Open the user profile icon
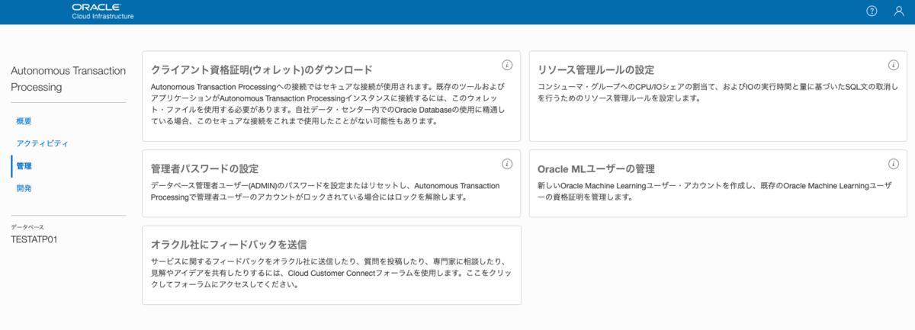The width and height of the screenshot is (915, 330). point(898,11)
